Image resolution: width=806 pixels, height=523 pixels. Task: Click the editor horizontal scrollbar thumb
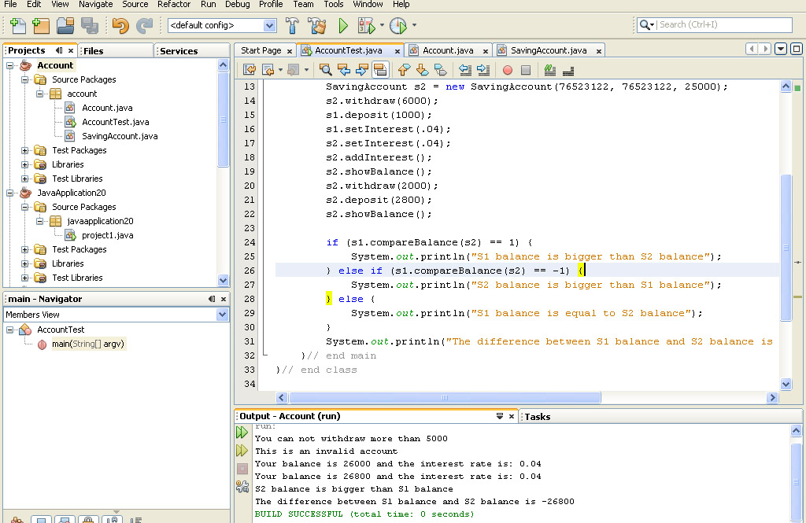[445, 398]
